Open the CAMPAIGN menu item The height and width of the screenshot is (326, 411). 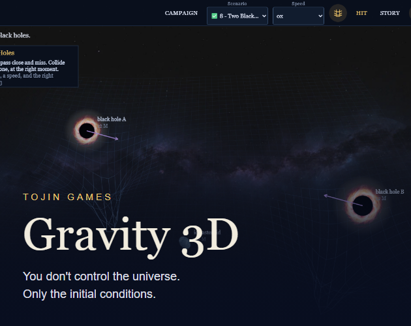click(181, 13)
